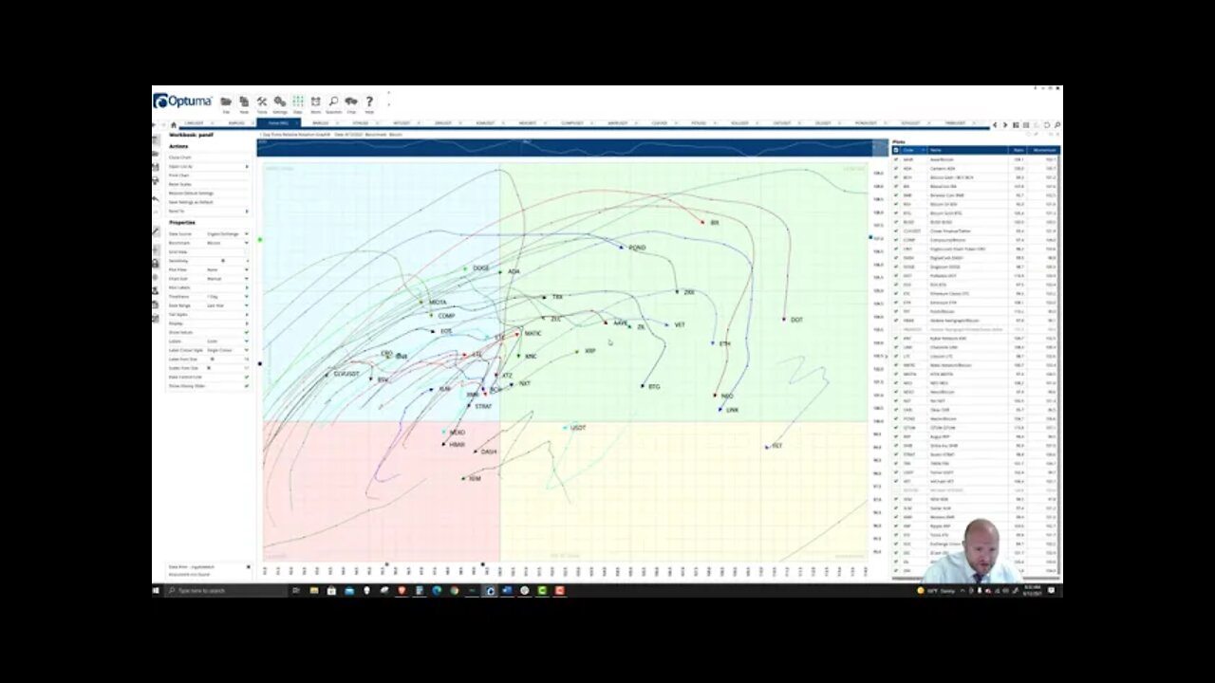Uncheck the ETH row in Plots
The image size is (1215, 683).
[895, 303]
